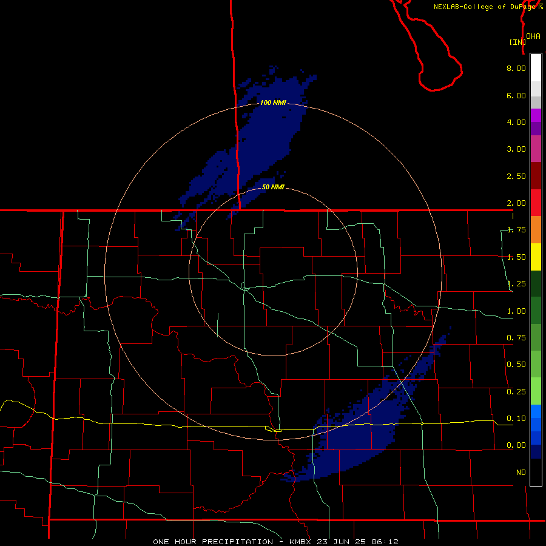The width and height of the screenshot is (546, 546).
Task: Click the 3.00 legend value
Action: (516, 149)
